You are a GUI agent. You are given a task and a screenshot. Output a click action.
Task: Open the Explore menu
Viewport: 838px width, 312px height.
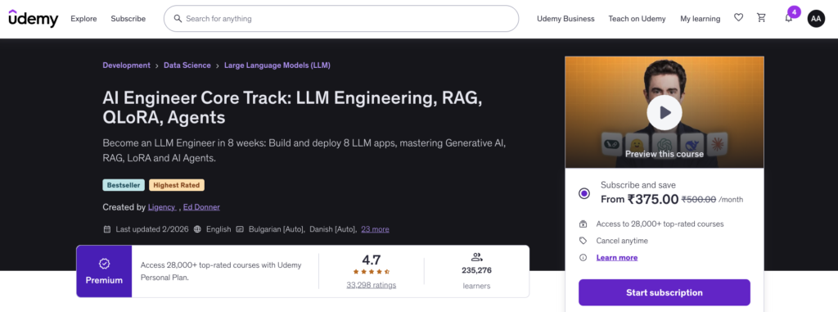tap(84, 19)
